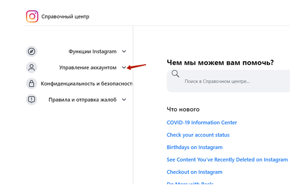Select the Управление аккаунтом menu label
Image resolution: width=298 pixels, height=186 pixels.
88,68
